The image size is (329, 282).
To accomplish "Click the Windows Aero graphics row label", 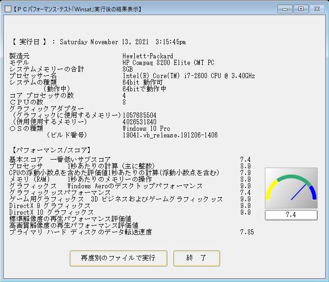I will (106, 186).
